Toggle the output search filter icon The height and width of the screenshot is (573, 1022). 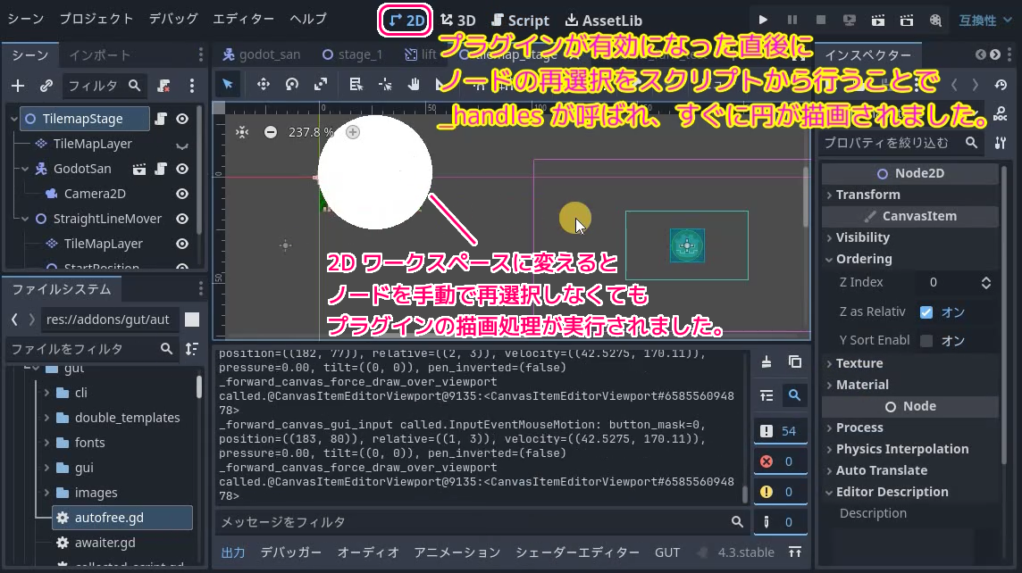[x=794, y=395]
